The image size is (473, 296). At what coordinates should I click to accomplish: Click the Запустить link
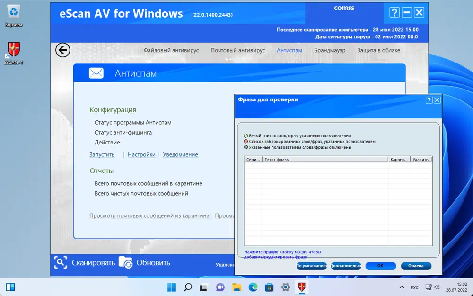pyautogui.click(x=102, y=155)
